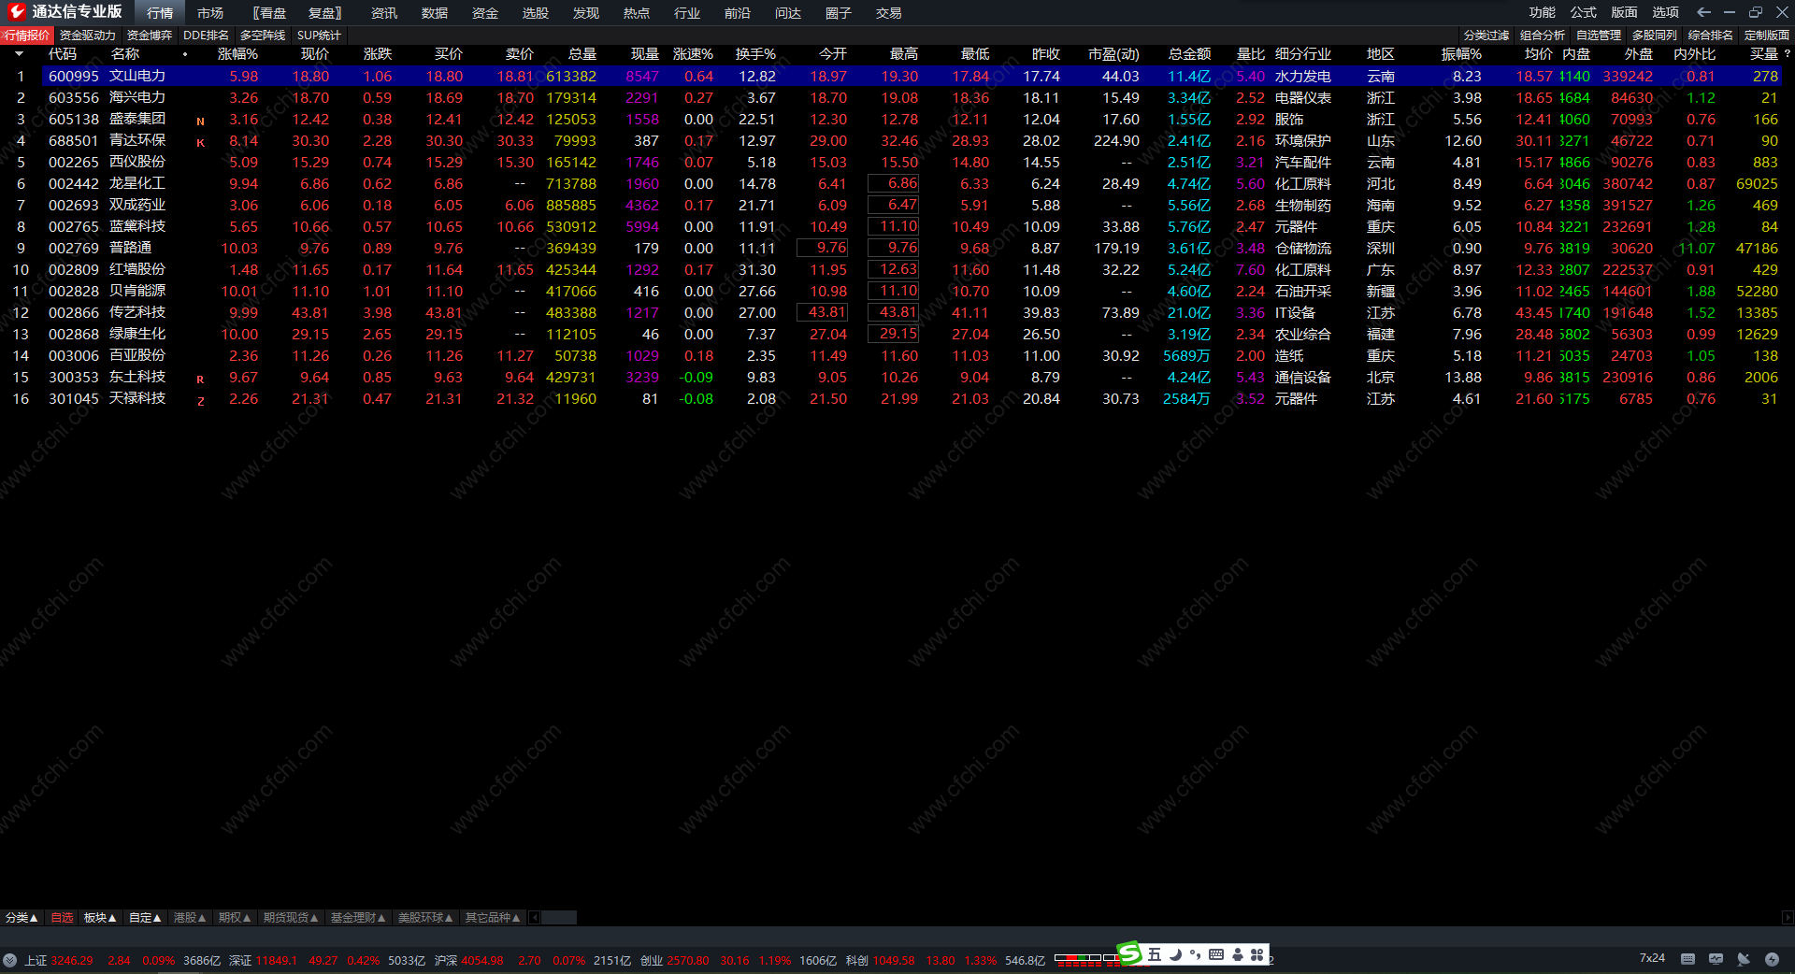Click the punctuation toggle on IME bar
The width and height of the screenshot is (1795, 974).
[x=1196, y=955]
